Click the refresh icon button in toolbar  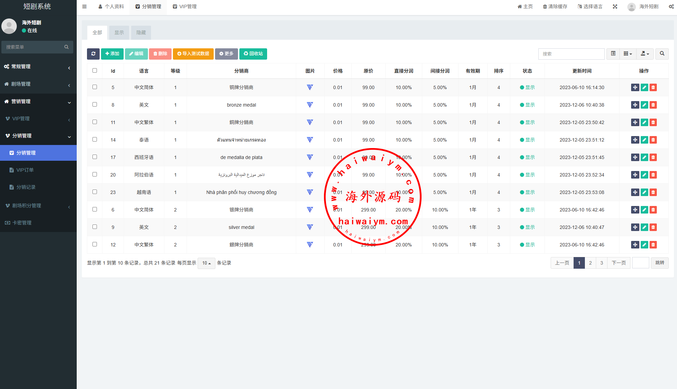[93, 54]
